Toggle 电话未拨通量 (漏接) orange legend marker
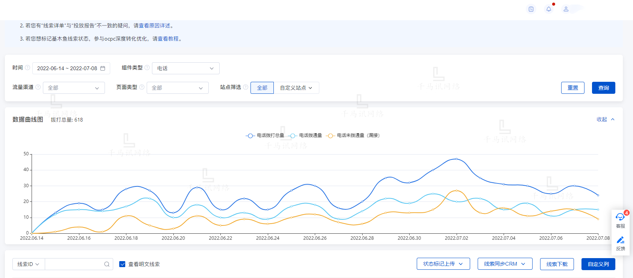Image resolution: width=633 pixels, height=278 pixels. pos(330,135)
